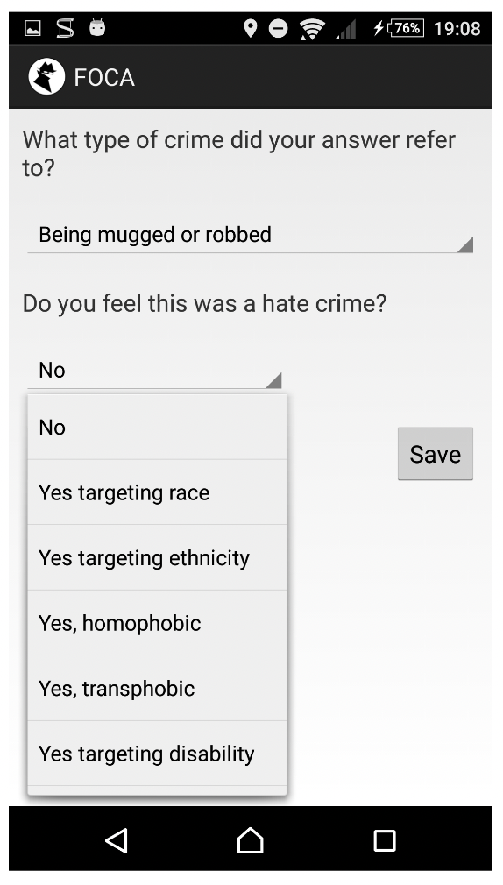Select 'Yes, transphobic' from the list
Image resolution: width=503 pixels, height=885 pixels.
pos(158,688)
